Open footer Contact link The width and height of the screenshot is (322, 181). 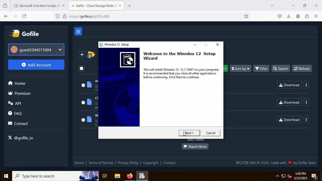pos(169,163)
